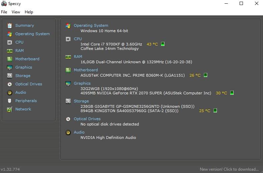Click the Network card icon in sidebar
Viewport: 263px width, 173px height.
[10, 109]
